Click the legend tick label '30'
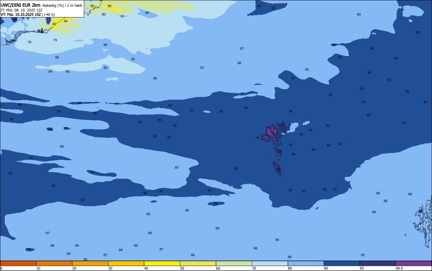This screenshot has width=432, height=271. coord(110,268)
